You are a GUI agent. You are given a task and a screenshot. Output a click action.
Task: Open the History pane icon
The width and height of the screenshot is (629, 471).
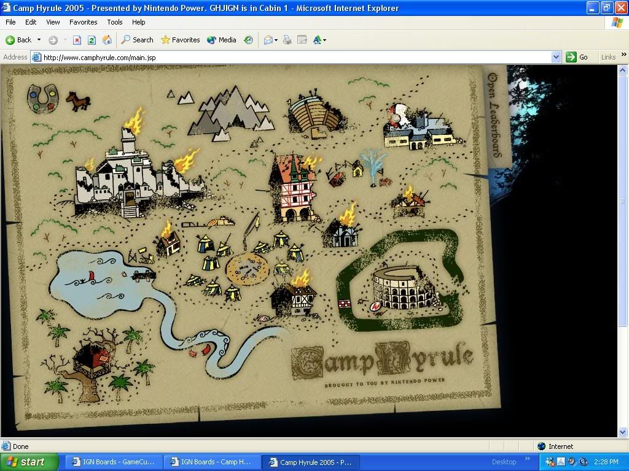pyautogui.click(x=249, y=40)
